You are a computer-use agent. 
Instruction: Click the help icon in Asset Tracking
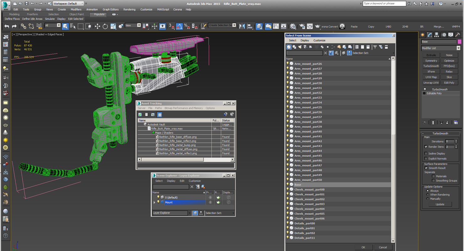[x=225, y=115]
